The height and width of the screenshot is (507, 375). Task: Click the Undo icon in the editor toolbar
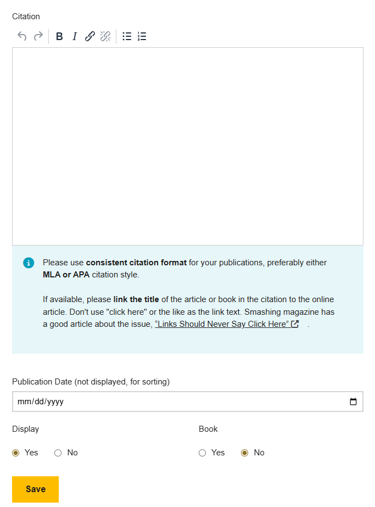coord(21,36)
